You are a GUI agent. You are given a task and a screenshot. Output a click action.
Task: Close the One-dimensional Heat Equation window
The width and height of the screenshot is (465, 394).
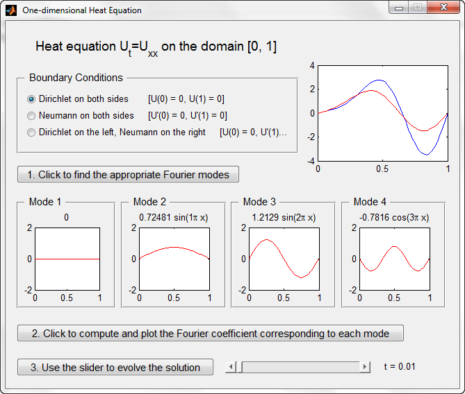click(x=443, y=8)
